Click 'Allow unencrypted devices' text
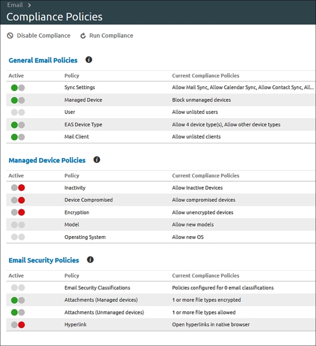 [x=203, y=212]
